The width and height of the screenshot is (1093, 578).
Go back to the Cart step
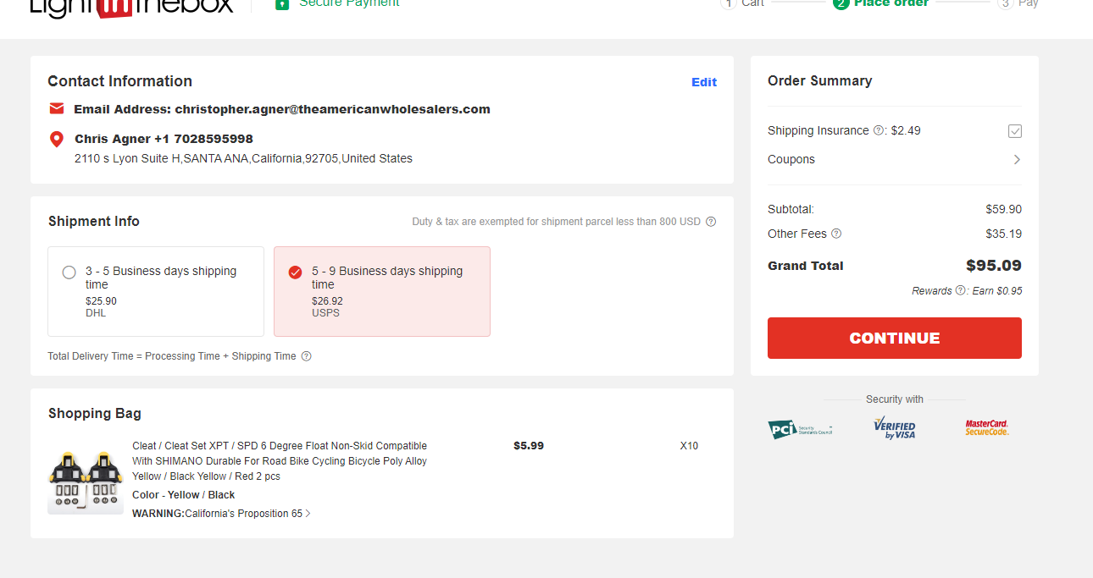tap(742, 3)
